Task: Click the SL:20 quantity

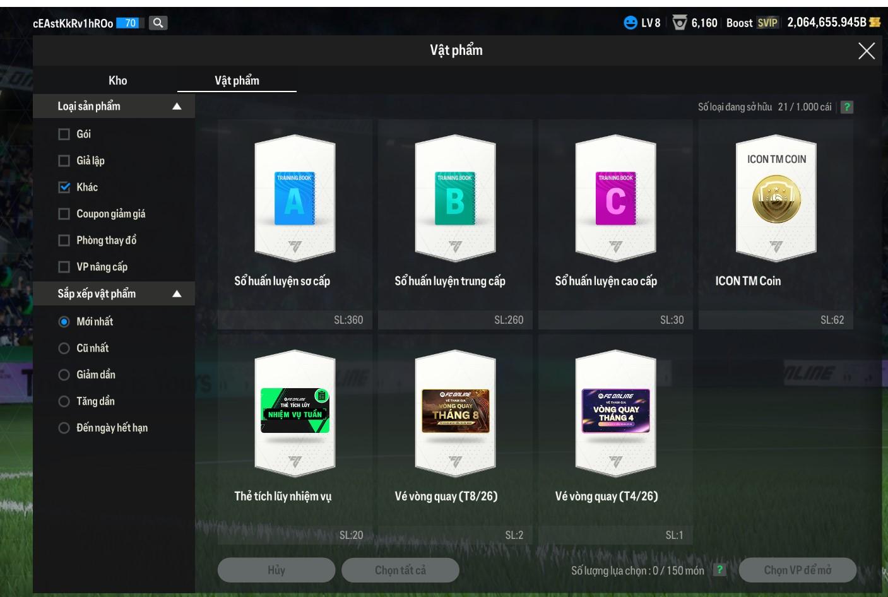Action: [x=351, y=535]
